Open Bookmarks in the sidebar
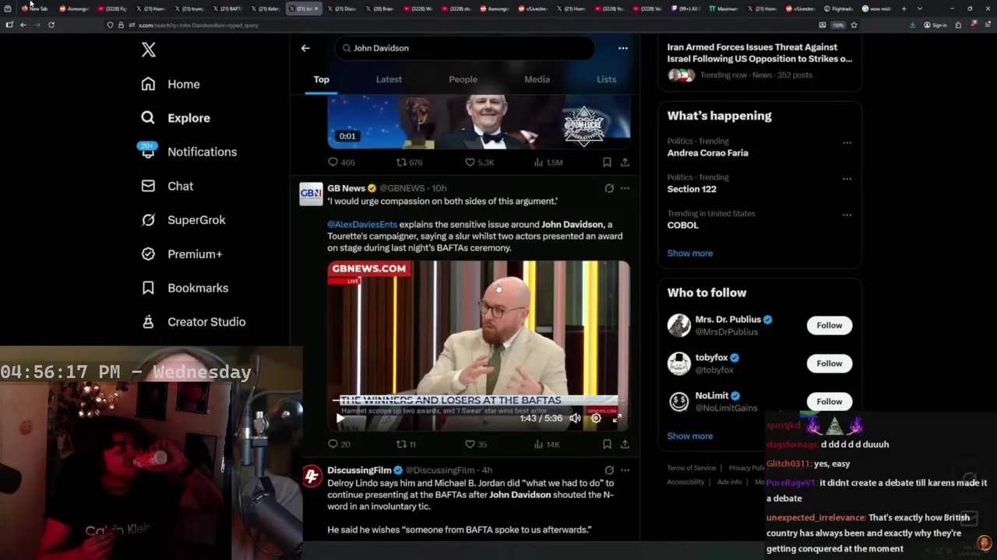 pyautogui.click(x=185, y=288)
